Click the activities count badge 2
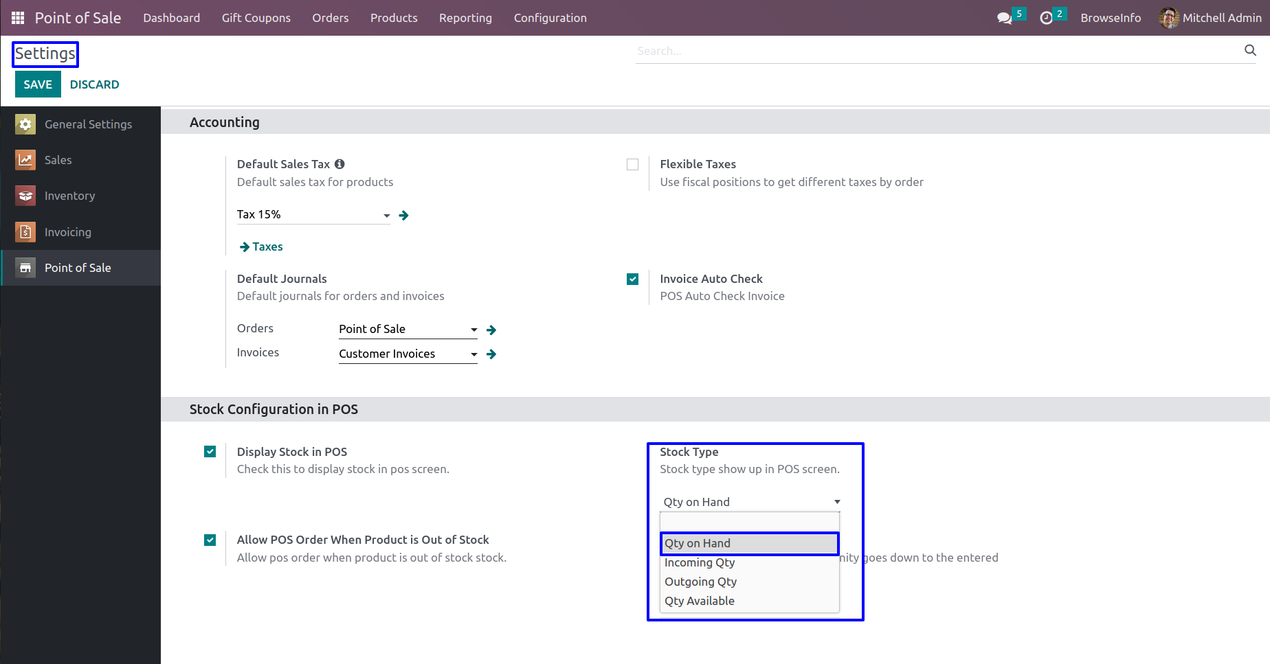This screenshot has height=664, width=1270. click(x=1060, y=14)
